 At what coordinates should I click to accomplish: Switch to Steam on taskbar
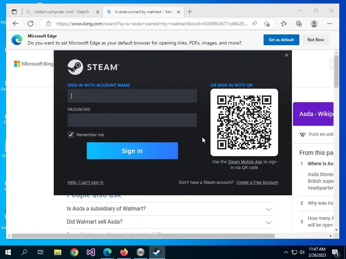pos(157,252)
